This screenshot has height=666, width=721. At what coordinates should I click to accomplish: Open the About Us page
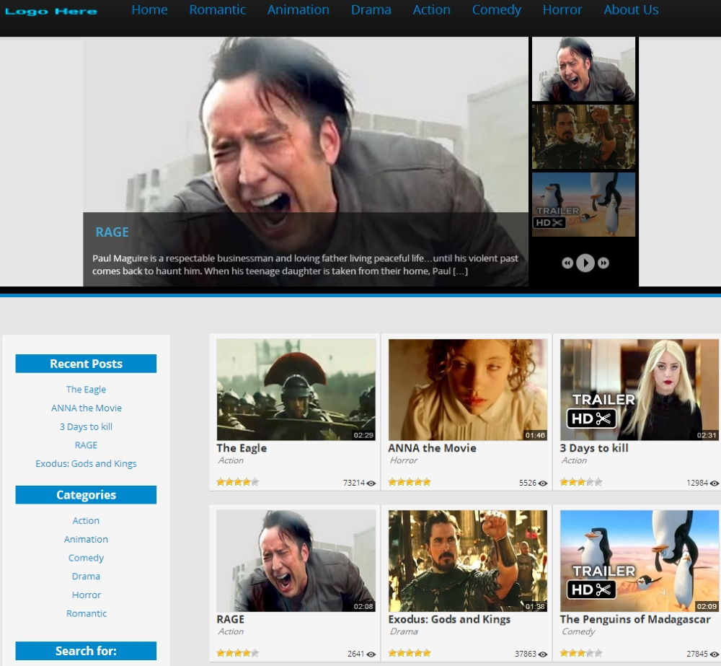631,9
